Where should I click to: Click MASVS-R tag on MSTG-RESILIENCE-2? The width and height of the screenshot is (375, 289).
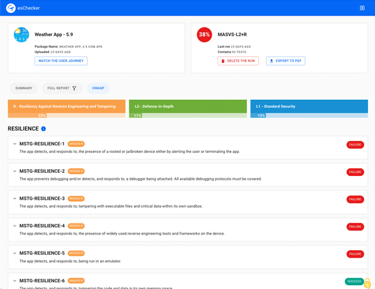coord(76,171)
